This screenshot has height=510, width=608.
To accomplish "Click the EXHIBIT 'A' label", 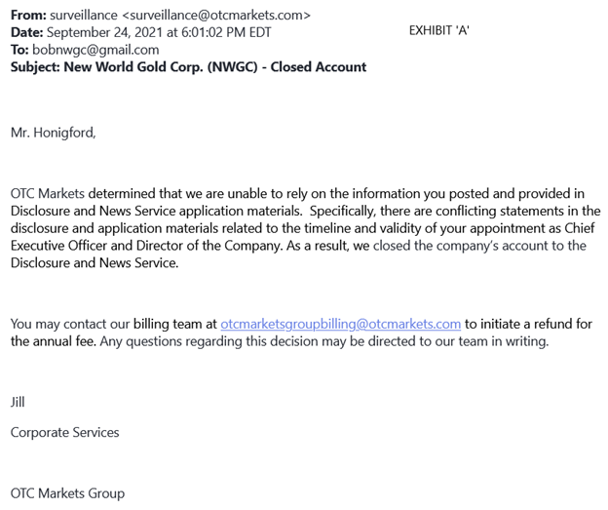I will tap(439, 31).
